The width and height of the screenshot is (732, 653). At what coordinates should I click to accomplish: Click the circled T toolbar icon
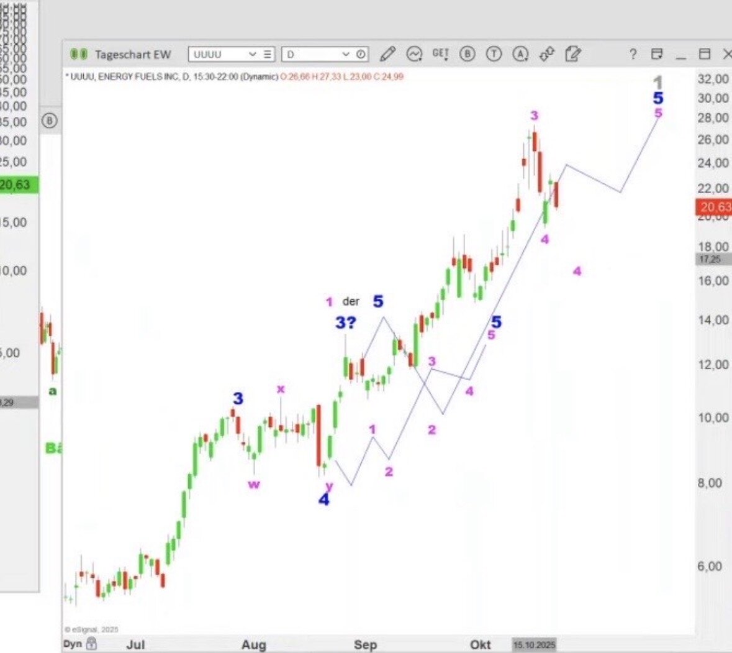point(494,55)
